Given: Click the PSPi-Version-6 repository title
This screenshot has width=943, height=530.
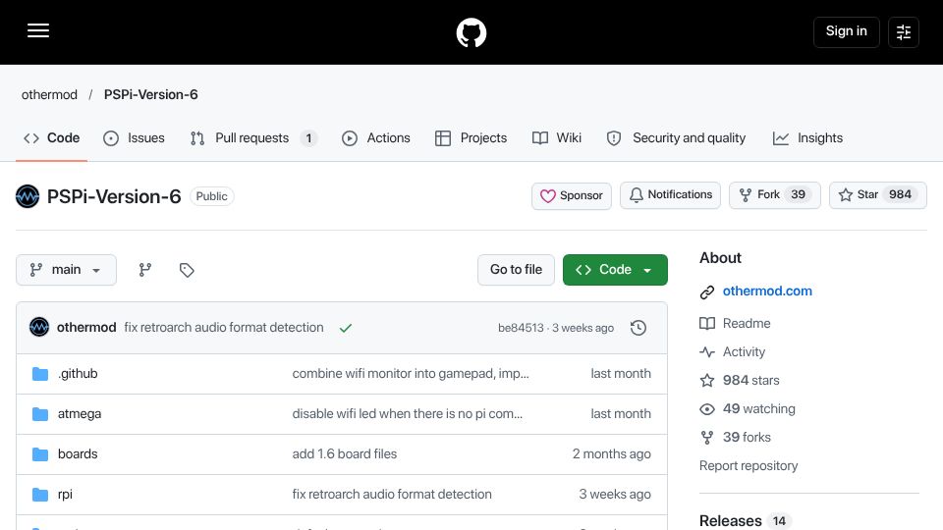Looking at the screenshot, I should [x=114, y=196].
